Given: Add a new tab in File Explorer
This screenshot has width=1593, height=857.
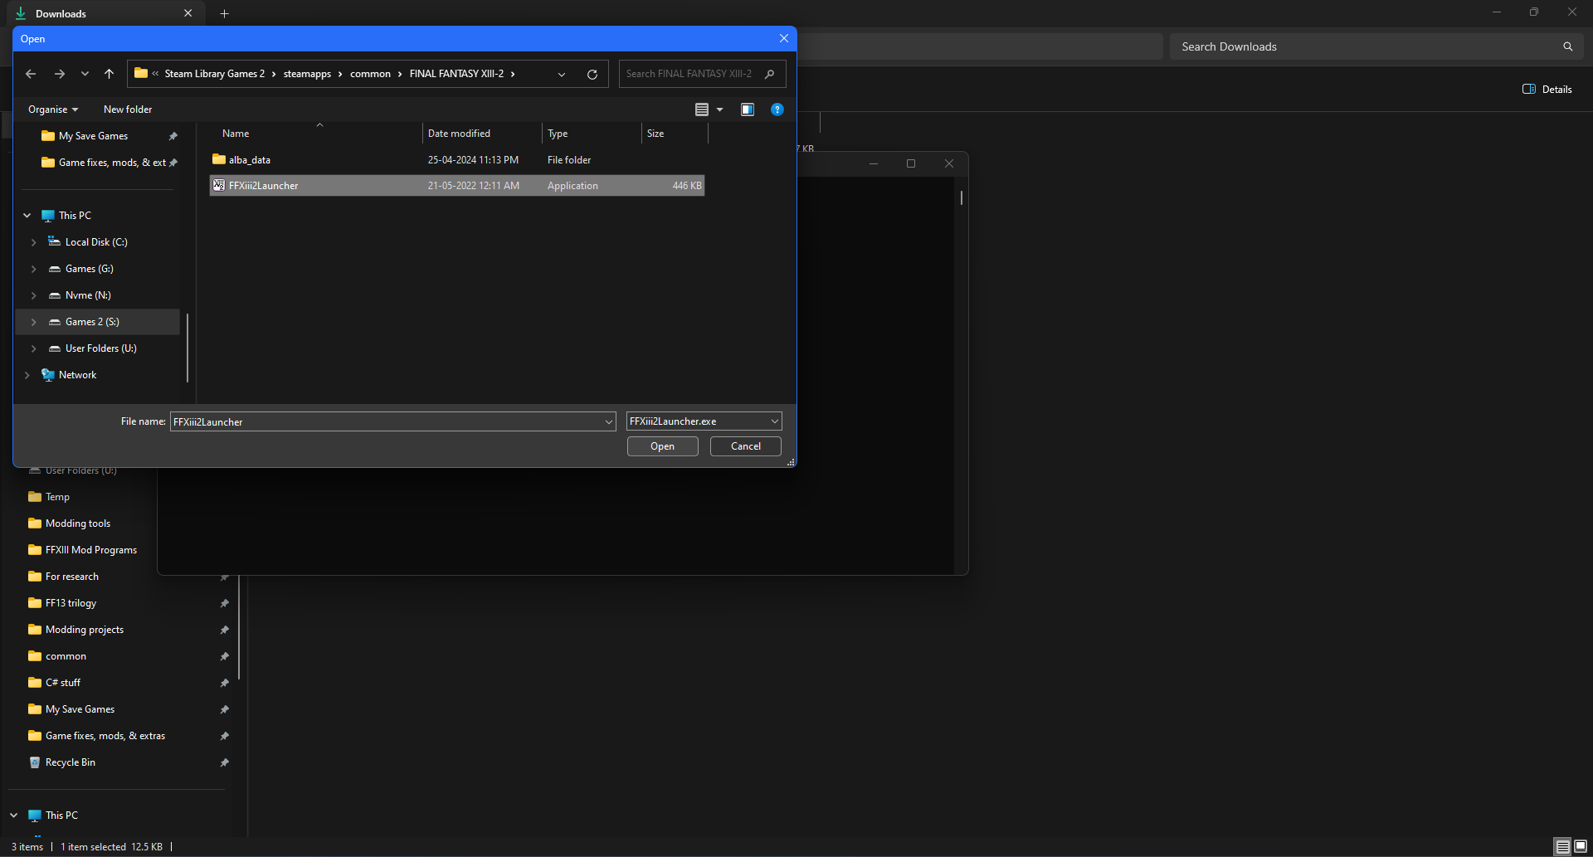Looking at the screenshot, I should (225, 13).
